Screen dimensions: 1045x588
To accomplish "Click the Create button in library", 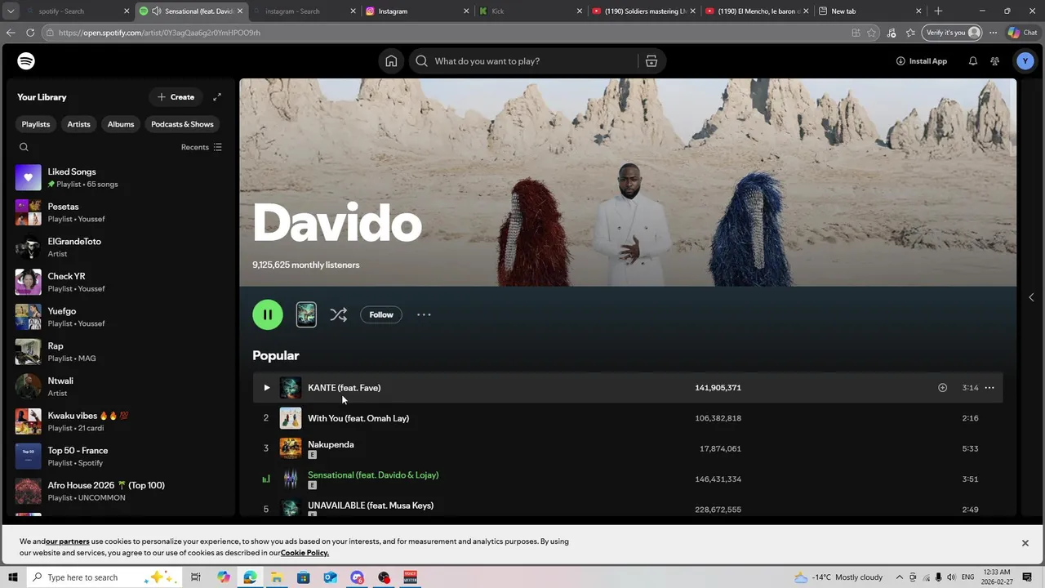I will (x=176, y=97).
